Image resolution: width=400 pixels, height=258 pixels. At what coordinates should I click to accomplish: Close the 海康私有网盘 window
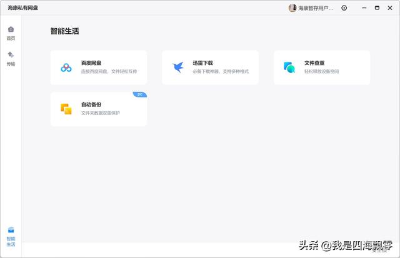point(390,8)
